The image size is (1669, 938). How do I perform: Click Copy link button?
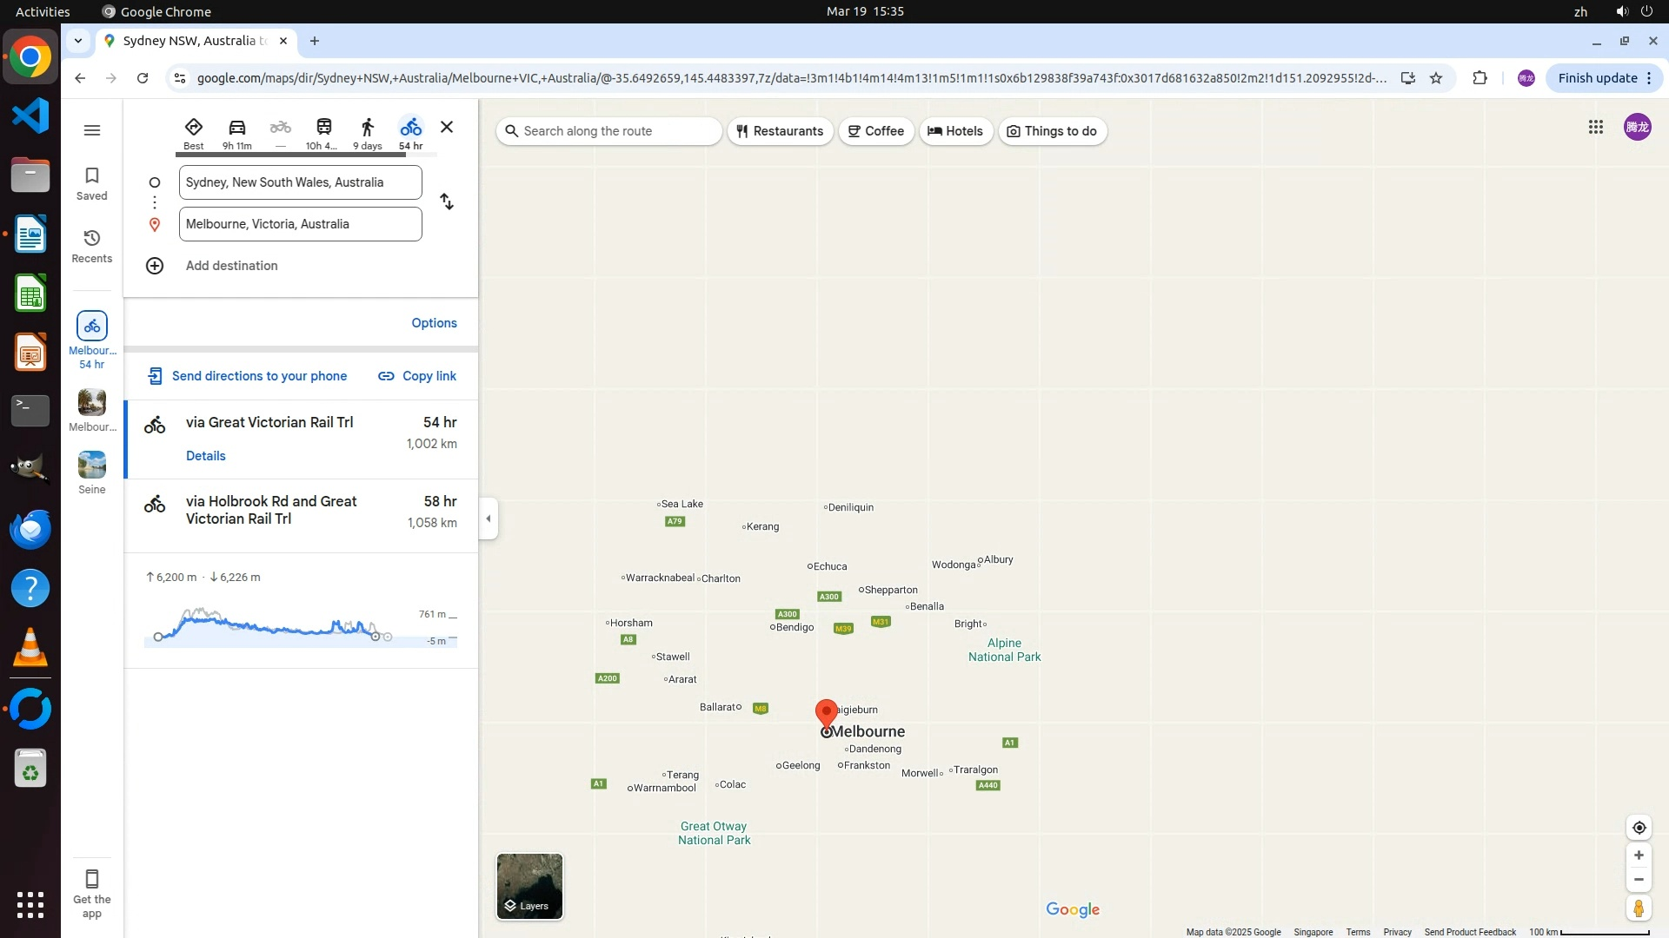(417, 376)
